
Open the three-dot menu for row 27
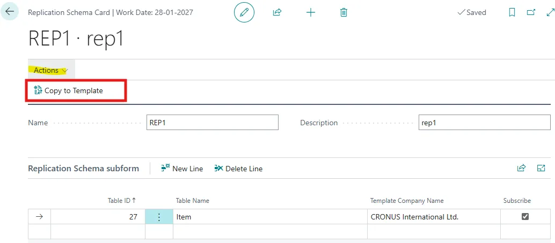159,217
